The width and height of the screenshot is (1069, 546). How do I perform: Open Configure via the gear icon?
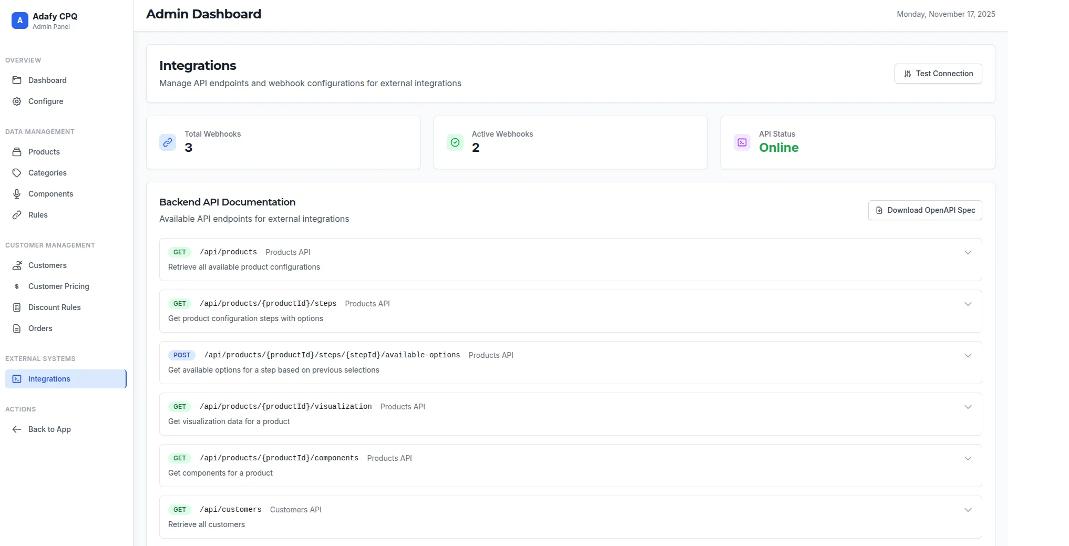[16, 101]
